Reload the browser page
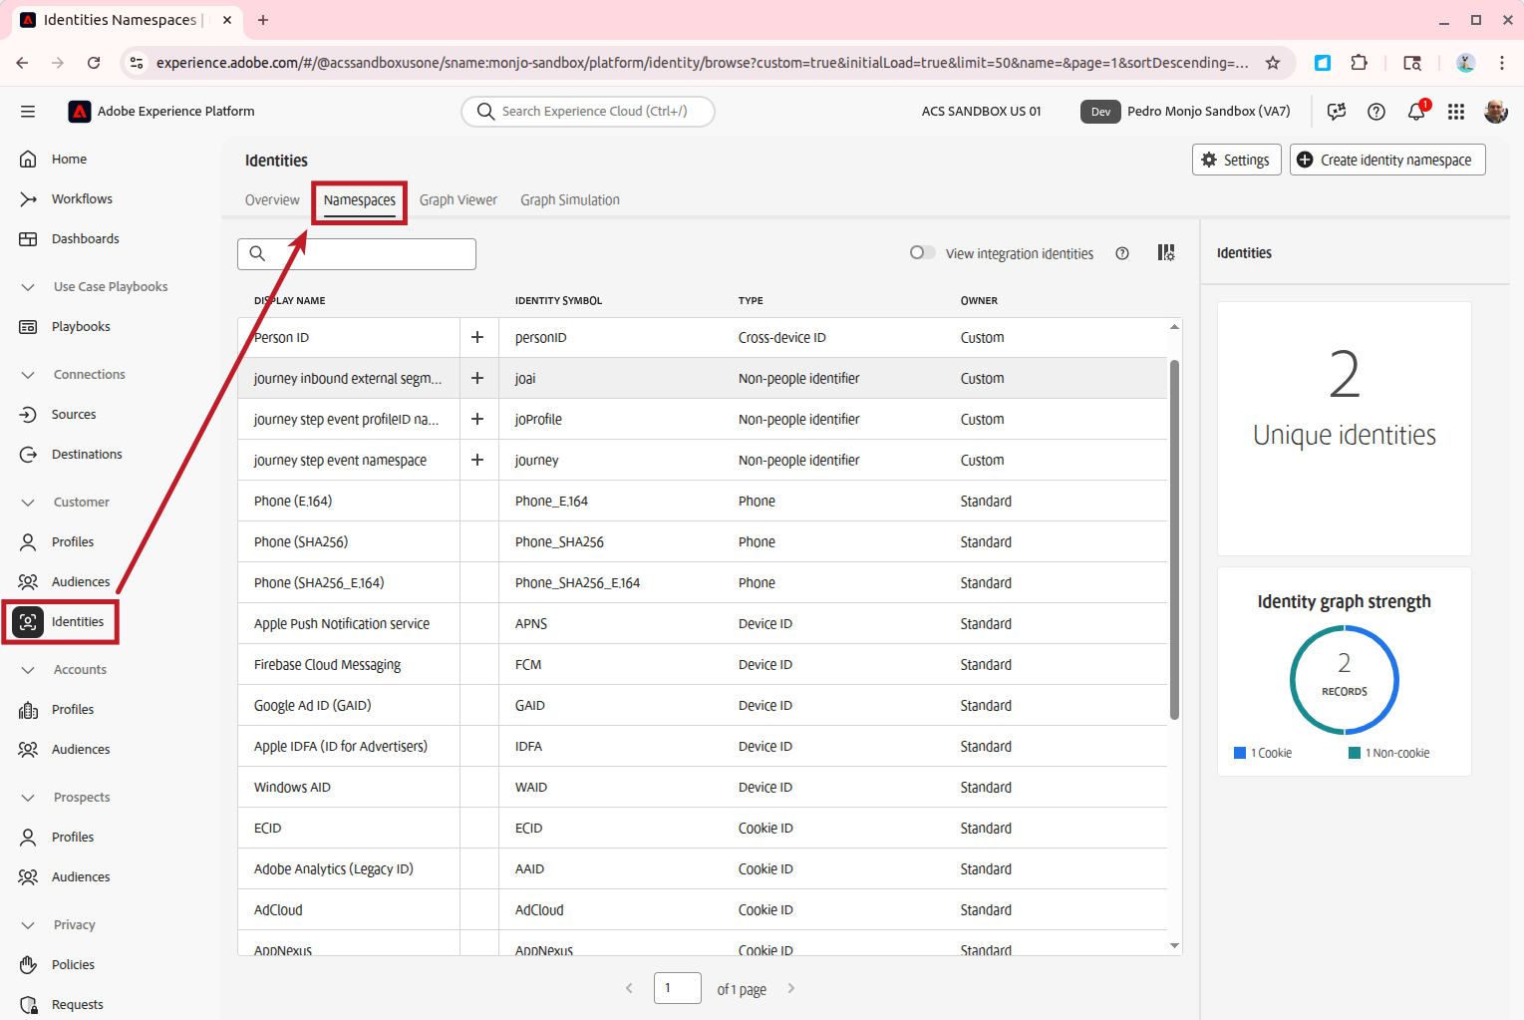The height and width of the screenshot is (1020, 1524). [94, 63]
